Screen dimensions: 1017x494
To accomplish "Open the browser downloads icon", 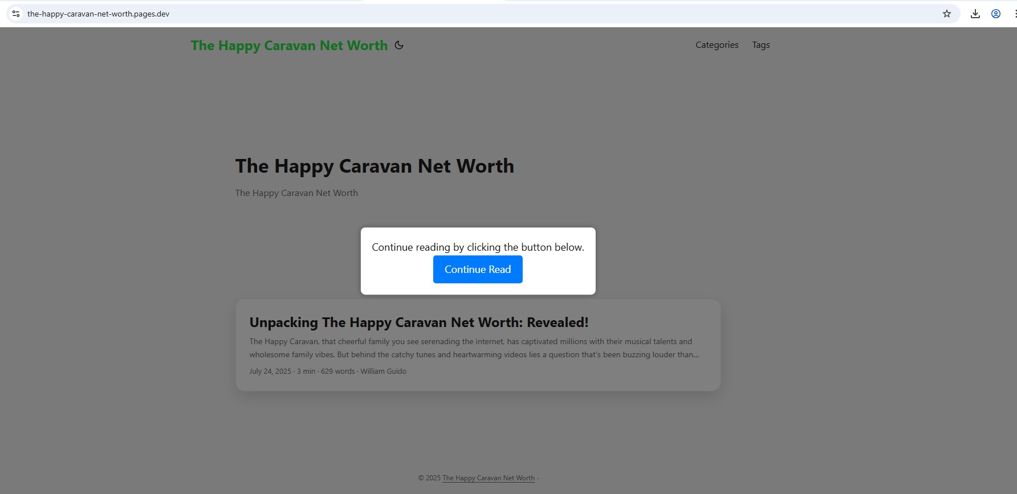I will point(975,14).
